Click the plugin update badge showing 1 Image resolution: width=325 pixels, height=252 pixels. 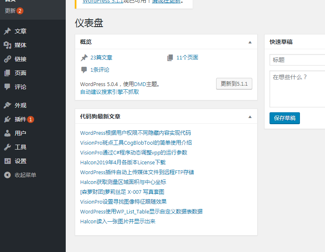[x=30, y=119]
